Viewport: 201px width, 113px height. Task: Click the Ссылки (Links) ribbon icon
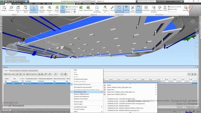pos(112,8)
